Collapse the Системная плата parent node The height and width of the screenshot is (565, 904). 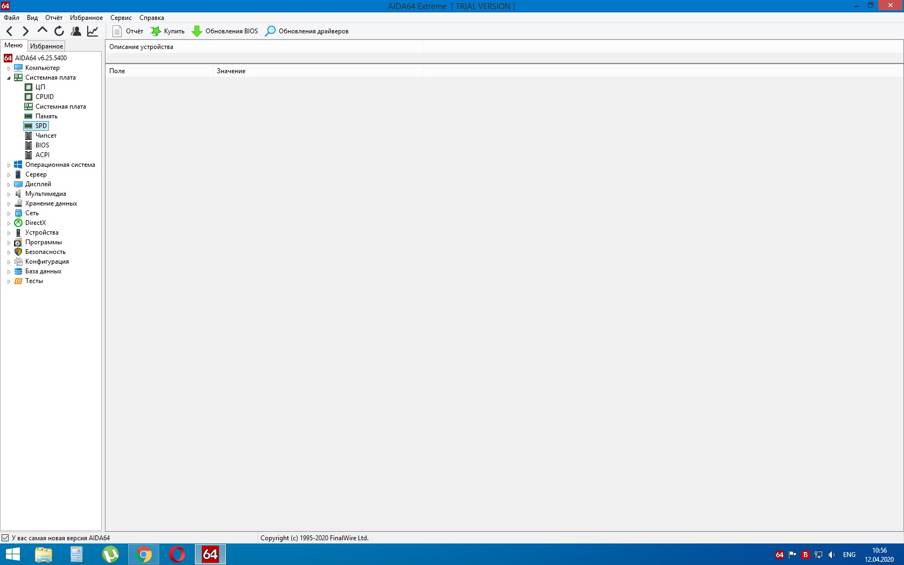click(x=9, y=78)
